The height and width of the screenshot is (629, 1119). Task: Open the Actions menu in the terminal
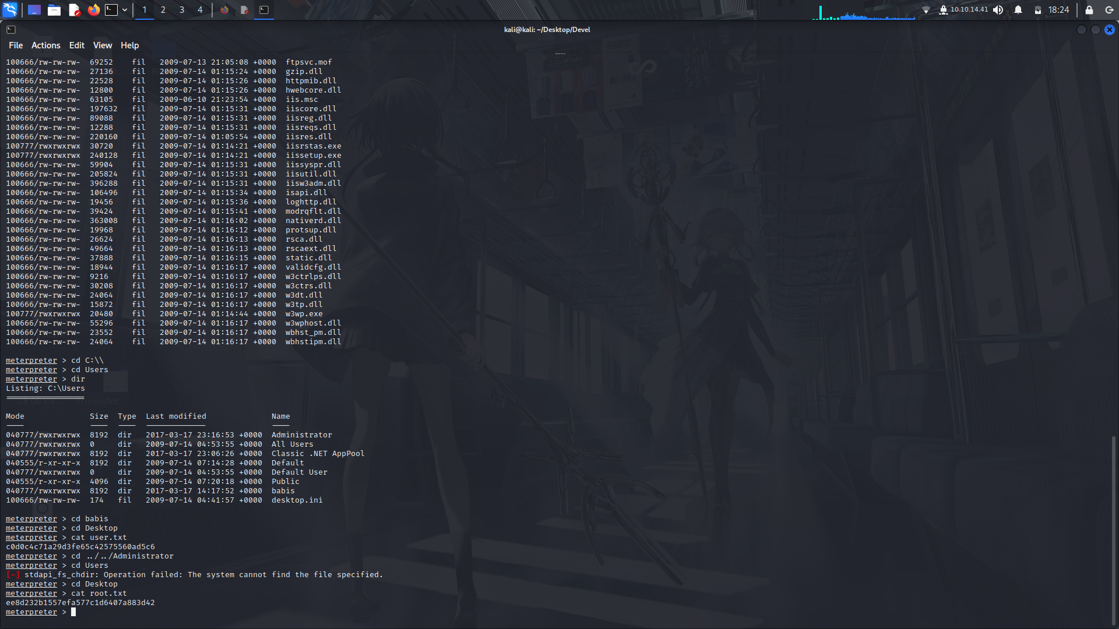click(45, 45)
